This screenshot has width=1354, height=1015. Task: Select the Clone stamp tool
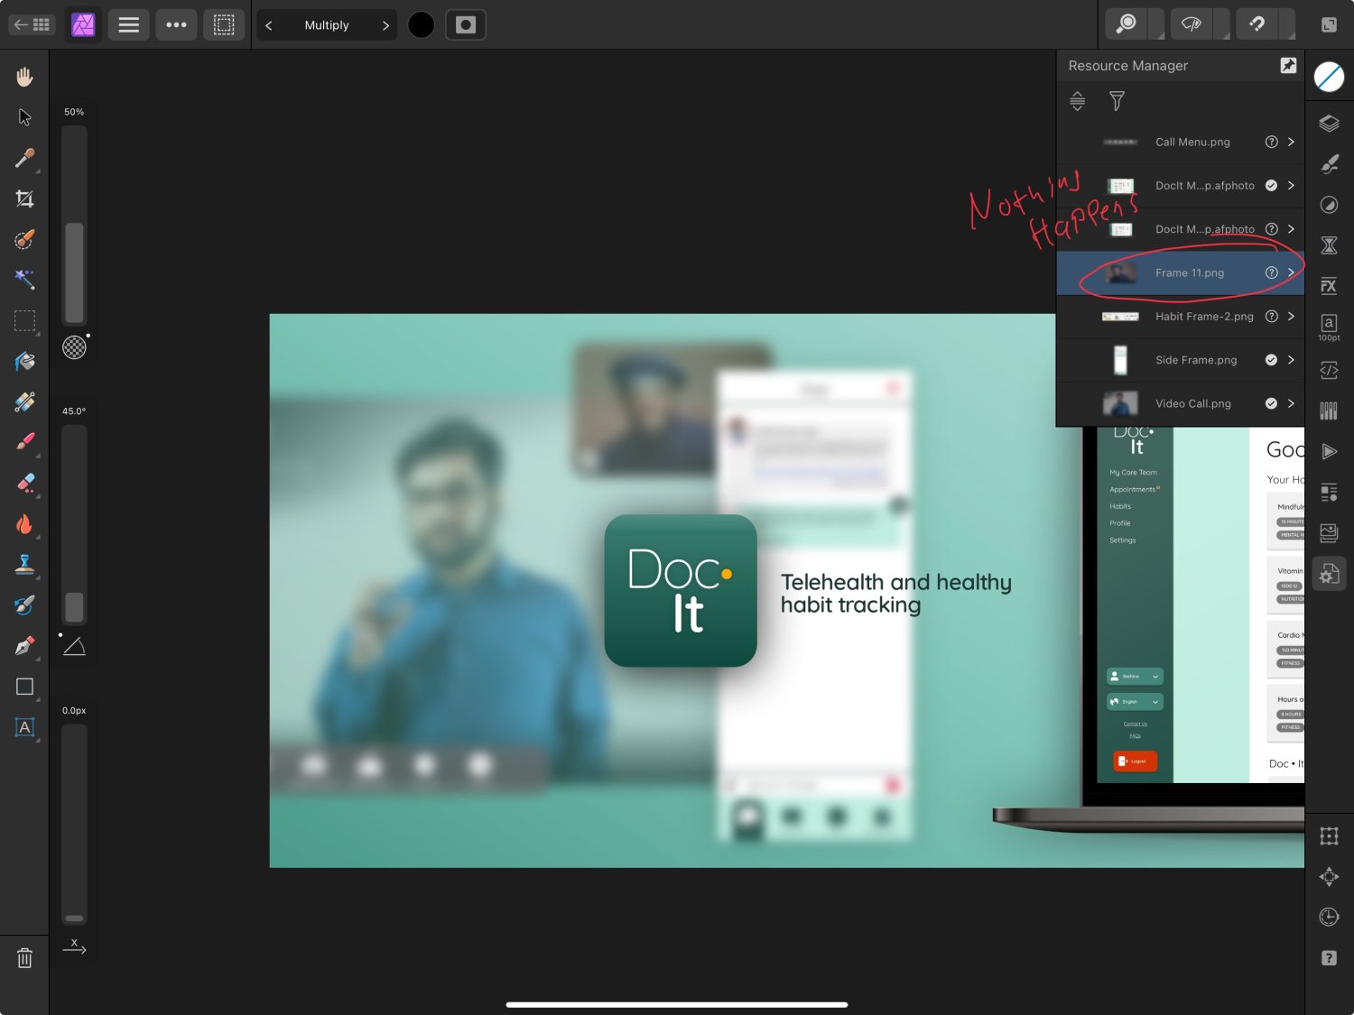[x=24, y=565]
